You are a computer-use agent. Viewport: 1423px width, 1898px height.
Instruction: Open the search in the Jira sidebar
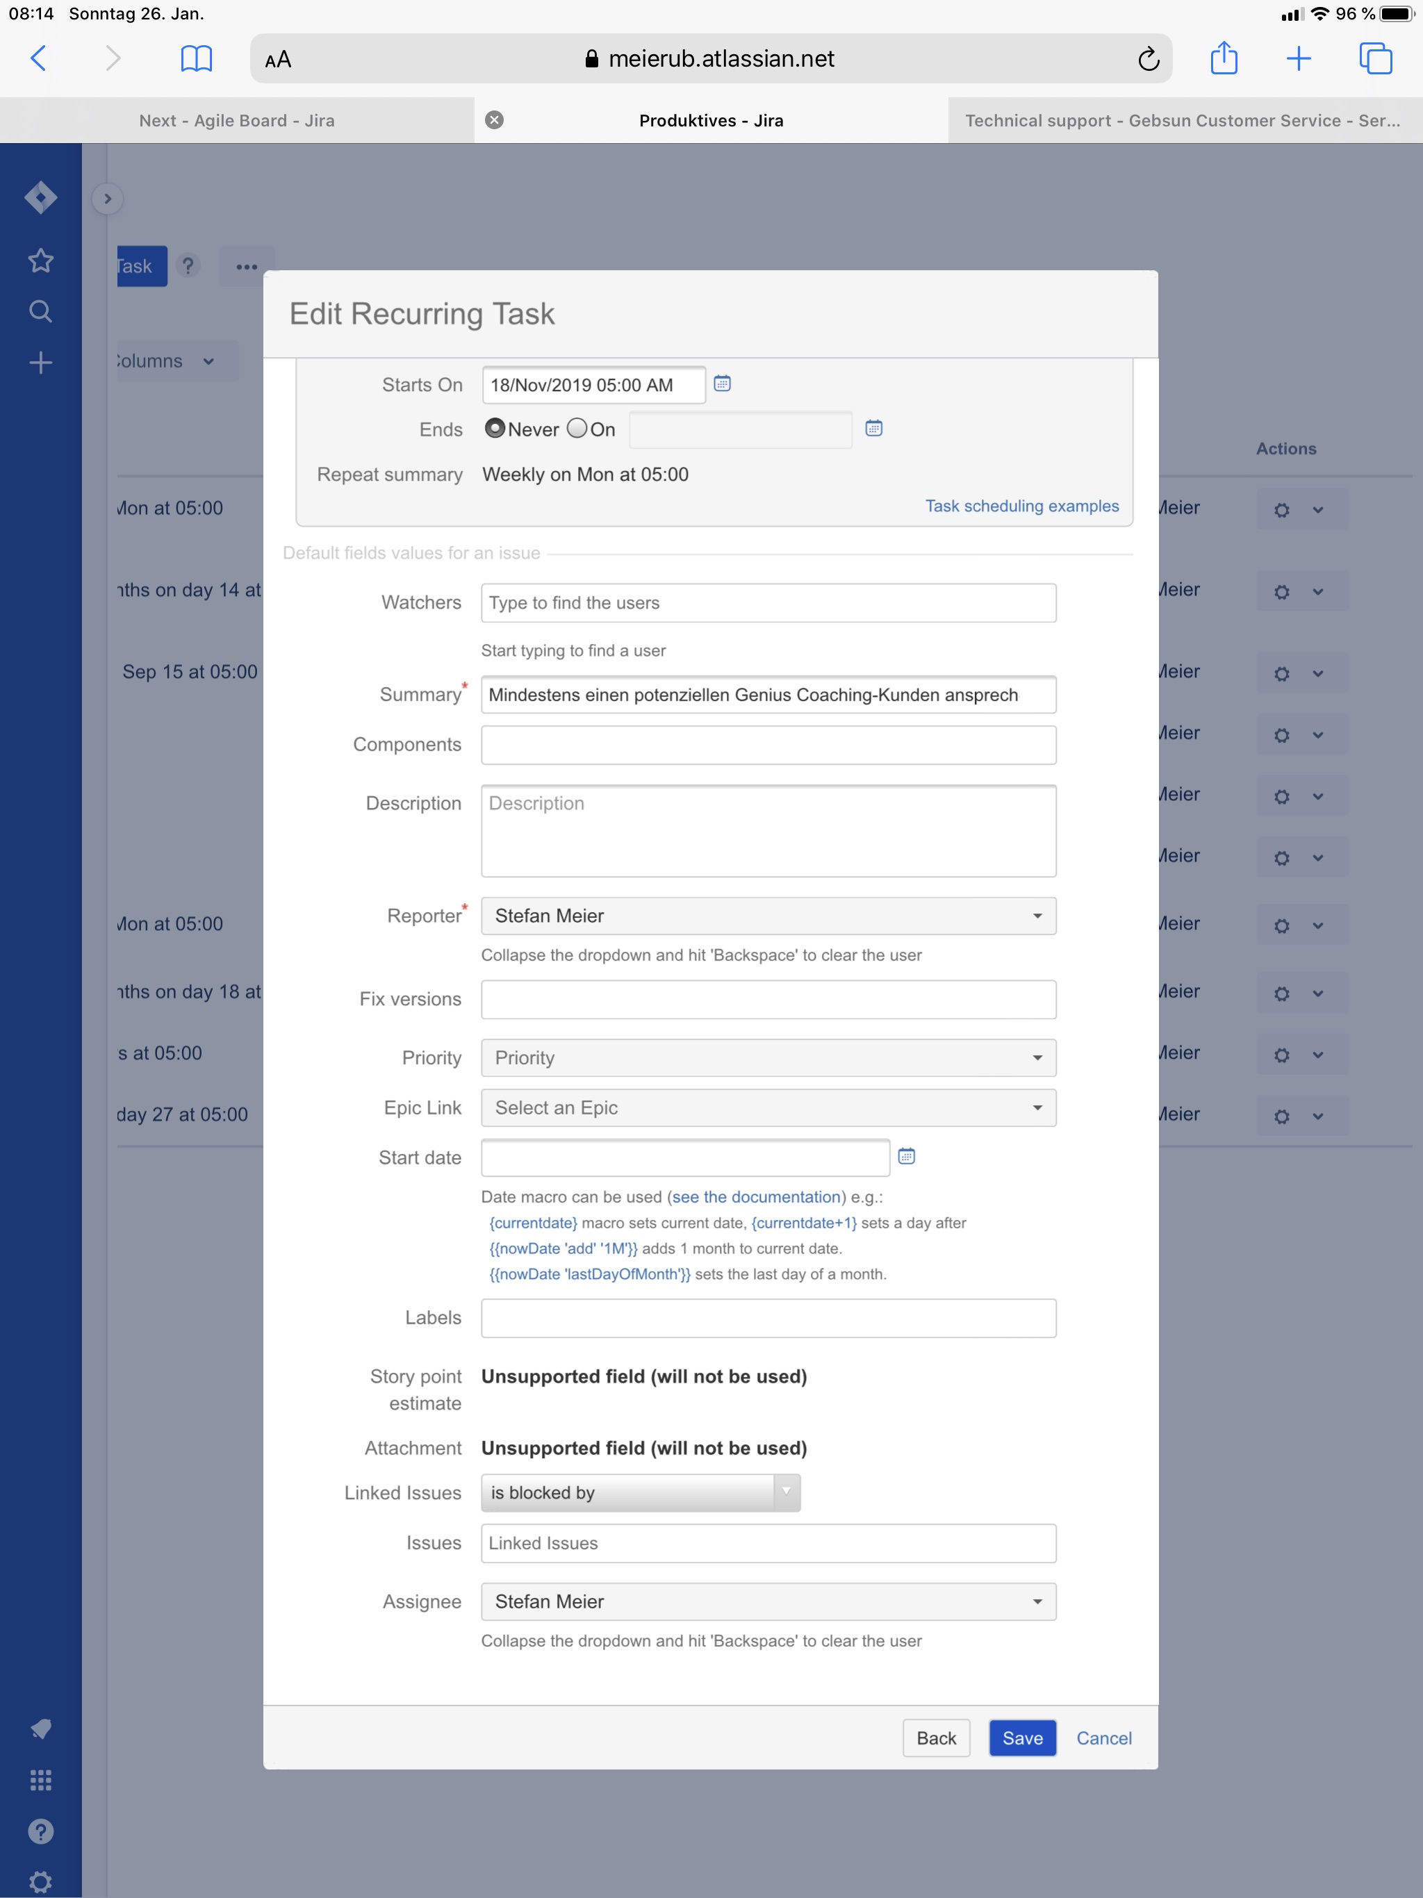click(x=40, y=311)
